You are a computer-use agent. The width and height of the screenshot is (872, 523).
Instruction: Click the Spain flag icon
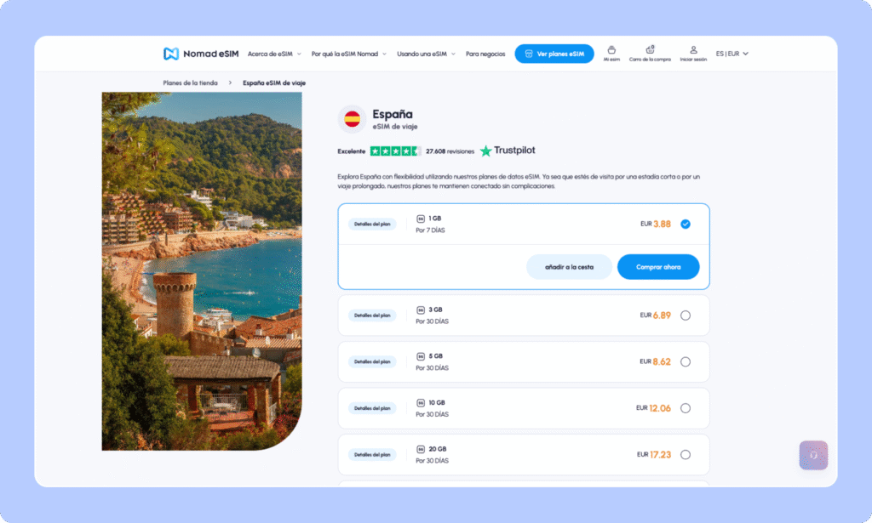coord(353,119)
